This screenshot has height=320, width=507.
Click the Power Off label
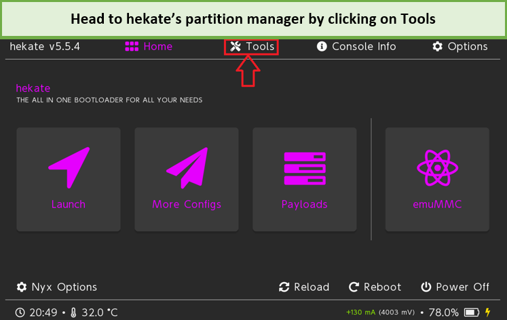[462, 287]
